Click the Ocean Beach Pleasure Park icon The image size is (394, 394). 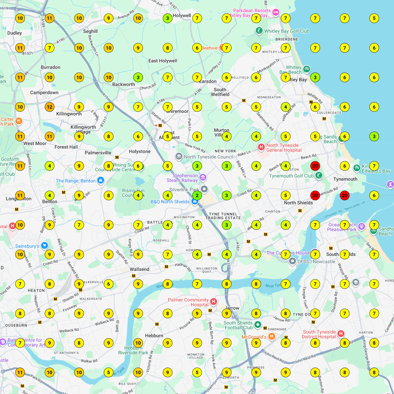point(362,226)
